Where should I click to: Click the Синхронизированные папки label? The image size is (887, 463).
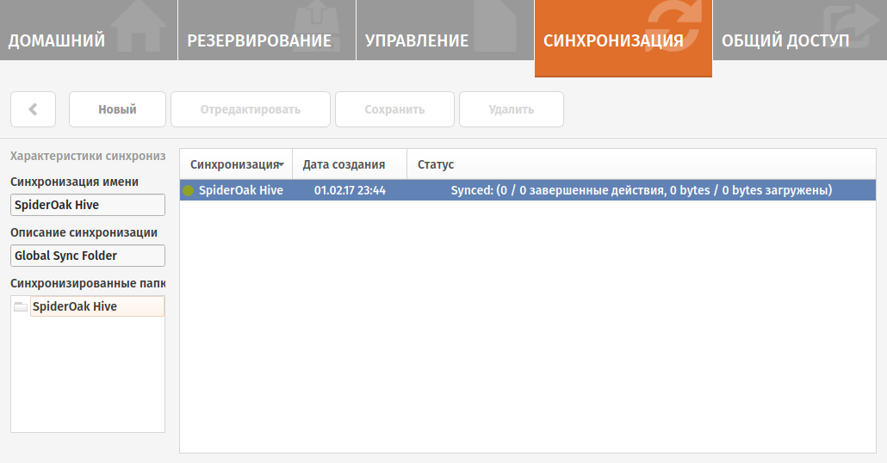pyautogui.click(x=88, y=283)
